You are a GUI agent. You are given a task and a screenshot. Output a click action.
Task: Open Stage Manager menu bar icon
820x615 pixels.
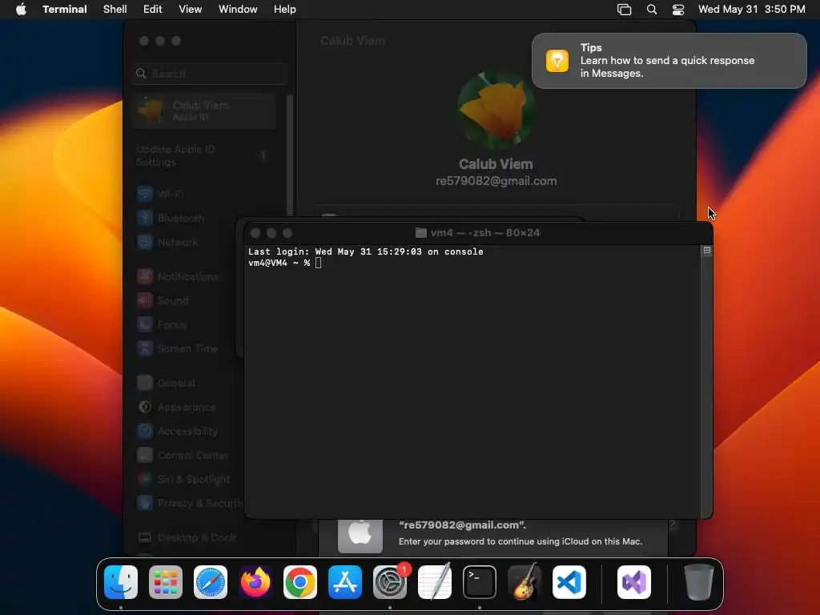(625, 10)
